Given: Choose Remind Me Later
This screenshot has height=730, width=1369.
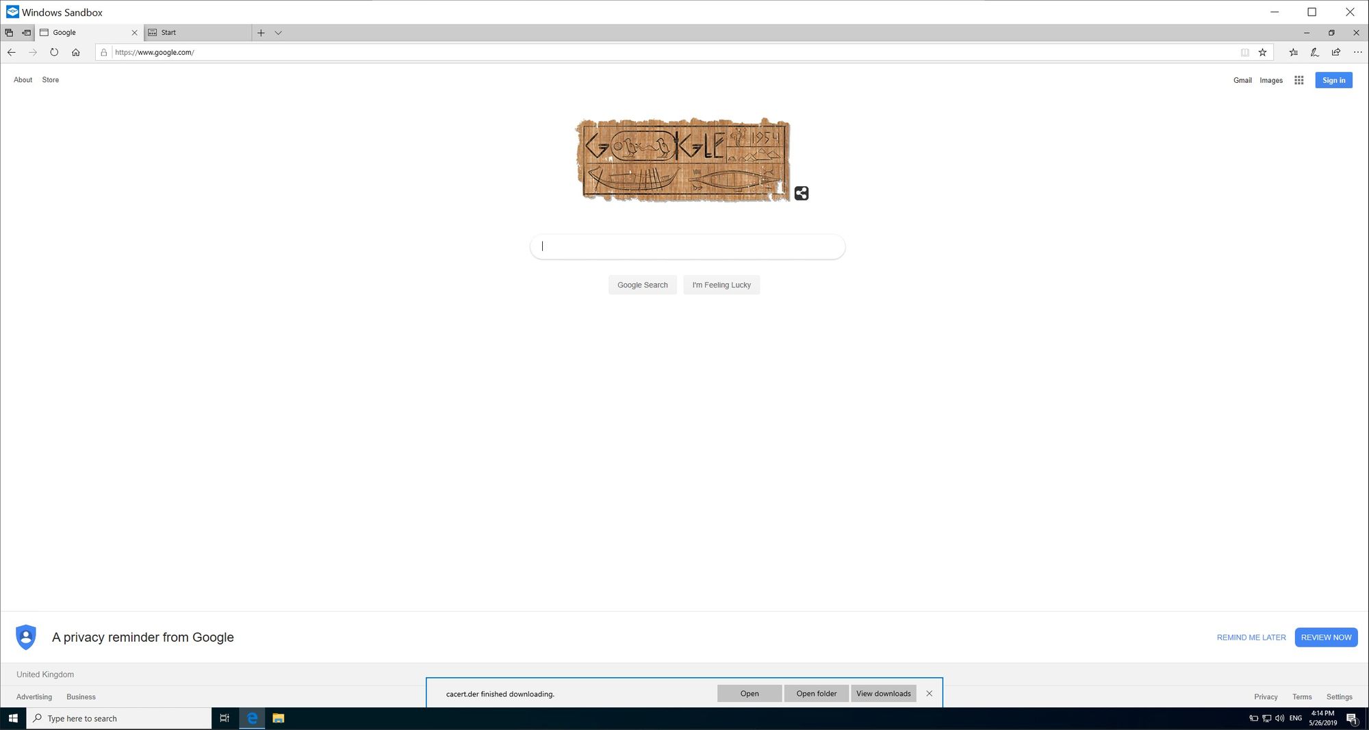Looking at the screenshot, I should tap(1251, 637).
